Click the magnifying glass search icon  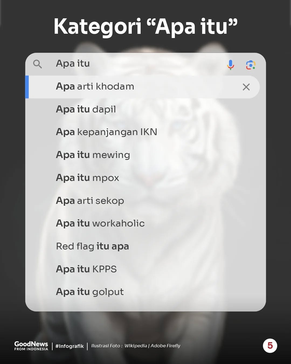pos(37,64)
